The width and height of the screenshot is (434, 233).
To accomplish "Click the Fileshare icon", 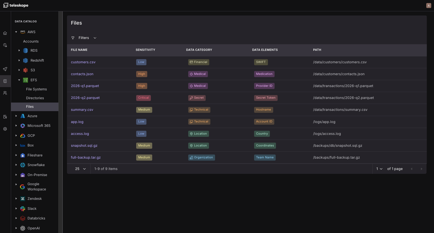I will point(23,155).
